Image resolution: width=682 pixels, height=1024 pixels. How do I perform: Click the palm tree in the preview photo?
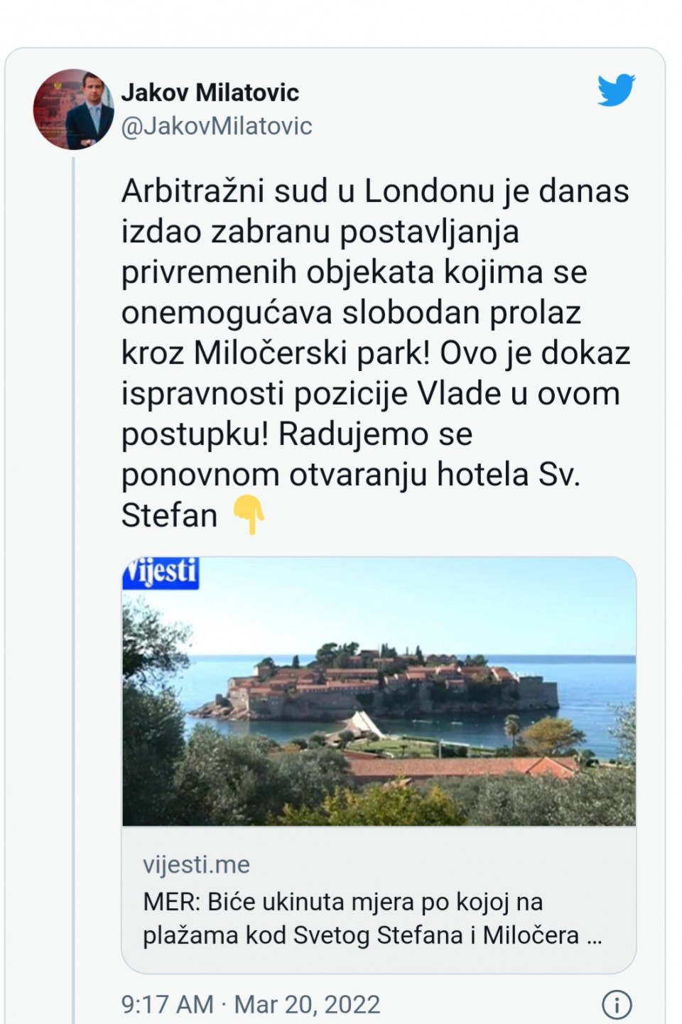[510, 728]
